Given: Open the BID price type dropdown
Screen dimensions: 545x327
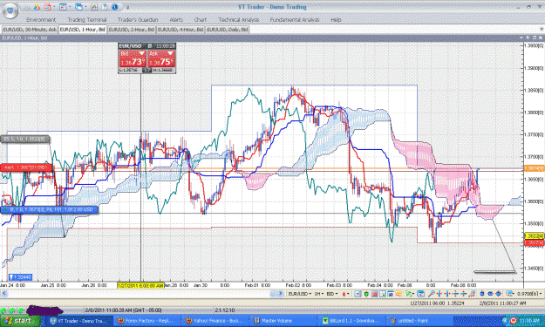Looking at the screenshot, I should [x=332, y=294].
